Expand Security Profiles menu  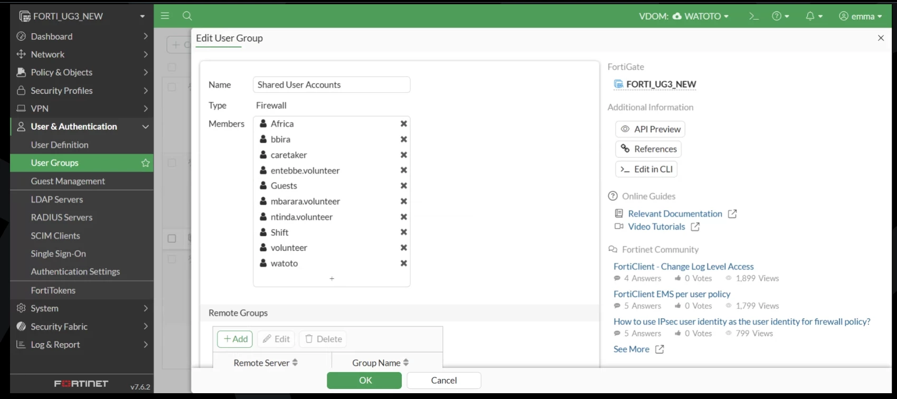pyautogui.click(x=82, y=91)
